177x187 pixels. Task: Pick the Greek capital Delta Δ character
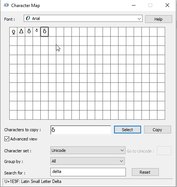pos(21,32)
